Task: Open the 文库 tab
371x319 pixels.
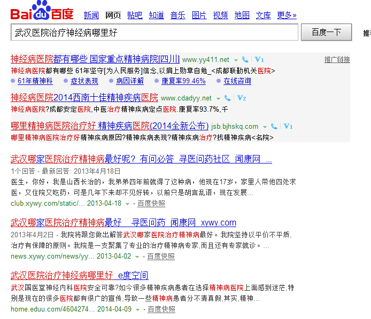Action: pos(263,15)
